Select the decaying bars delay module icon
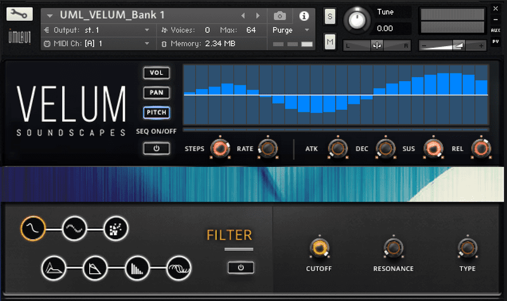The height and width of the screenshot is (301, 507). coord(137,268)
